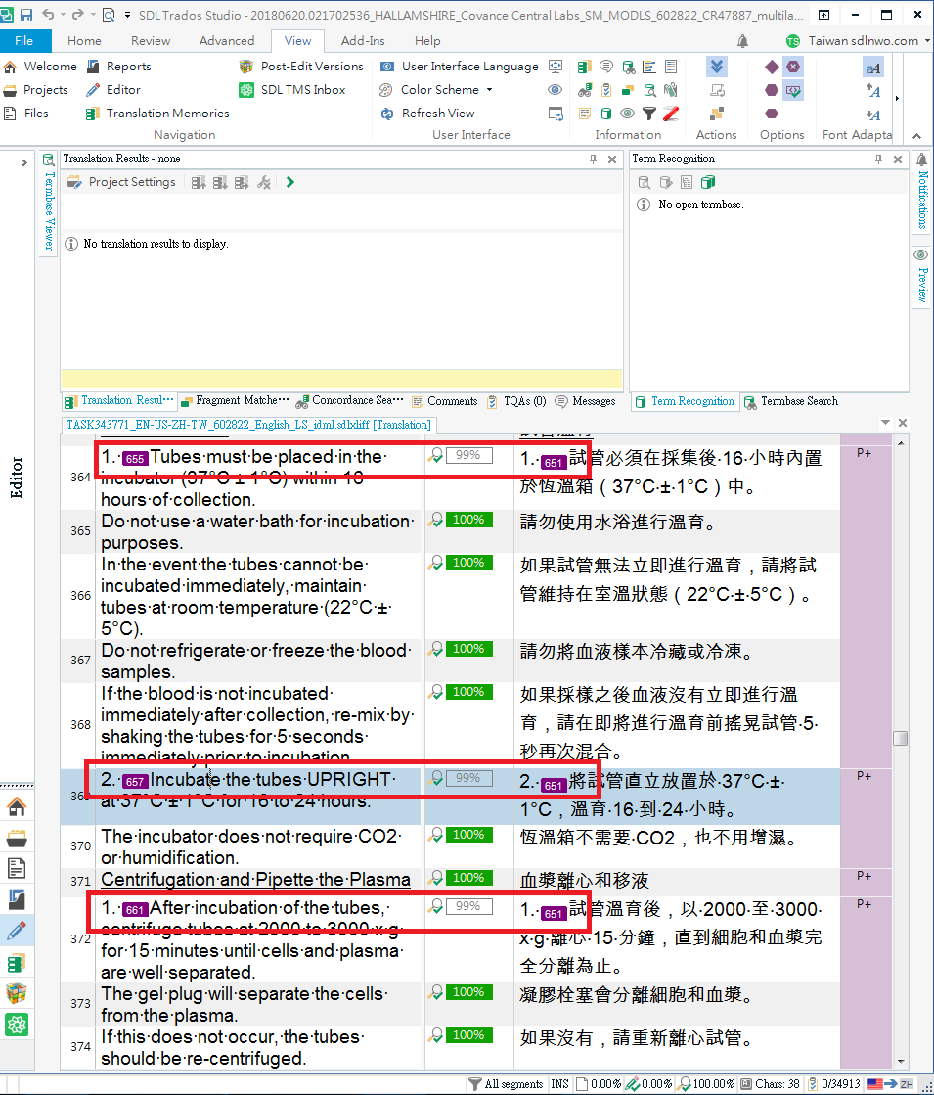Toggle the tag verification option with green check
The image size is (934, 1095).
[793, 91]
